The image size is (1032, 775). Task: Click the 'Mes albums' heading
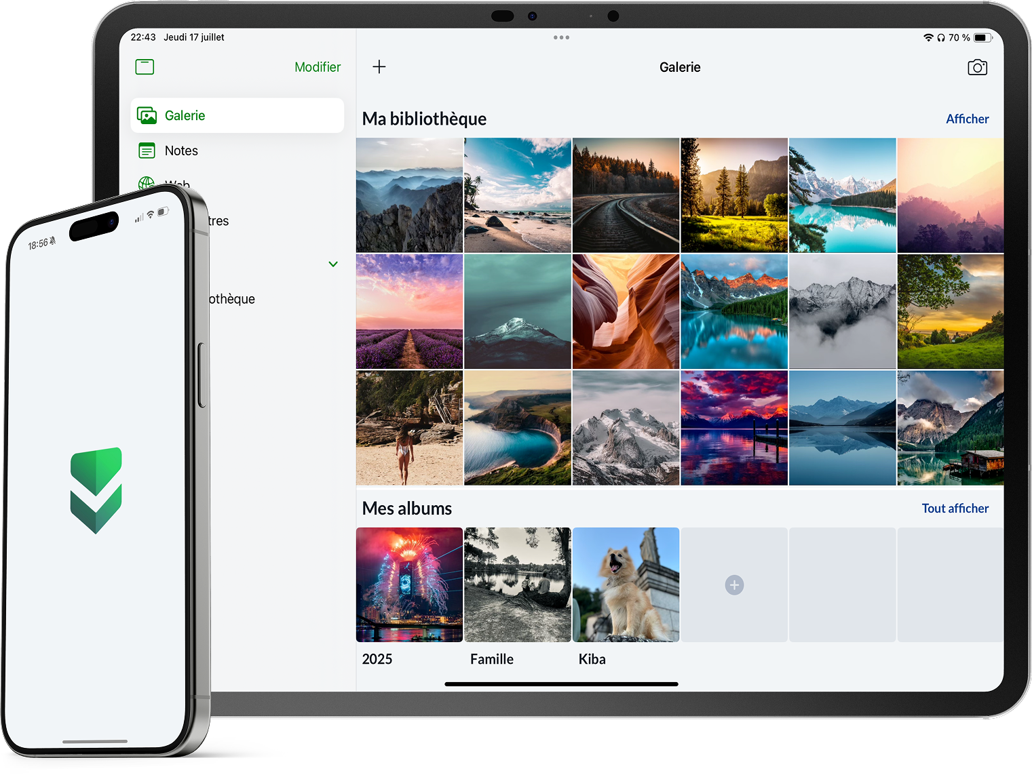tap(407, 509)
